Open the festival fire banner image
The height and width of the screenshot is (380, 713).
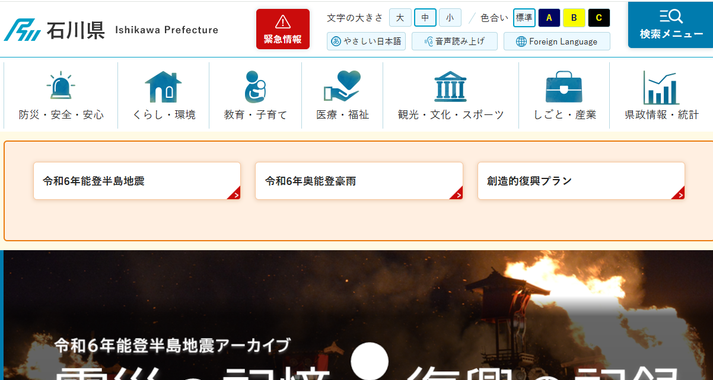tap(358, 315)
